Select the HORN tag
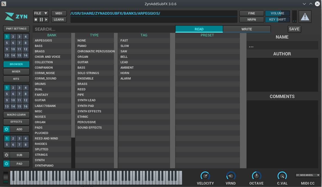This screenshot has width=322, height=187. pyautogui.click(x=144, y=73)
